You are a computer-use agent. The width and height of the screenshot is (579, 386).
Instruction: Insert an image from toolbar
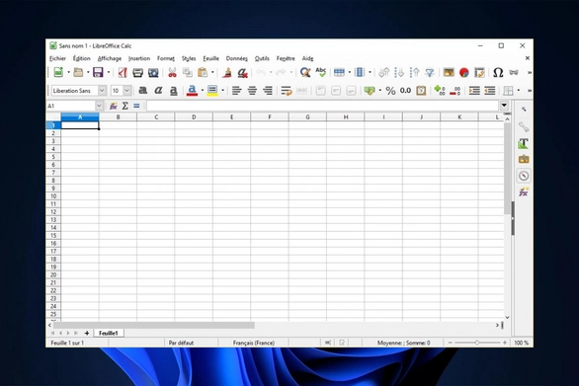tap(449, 72)
